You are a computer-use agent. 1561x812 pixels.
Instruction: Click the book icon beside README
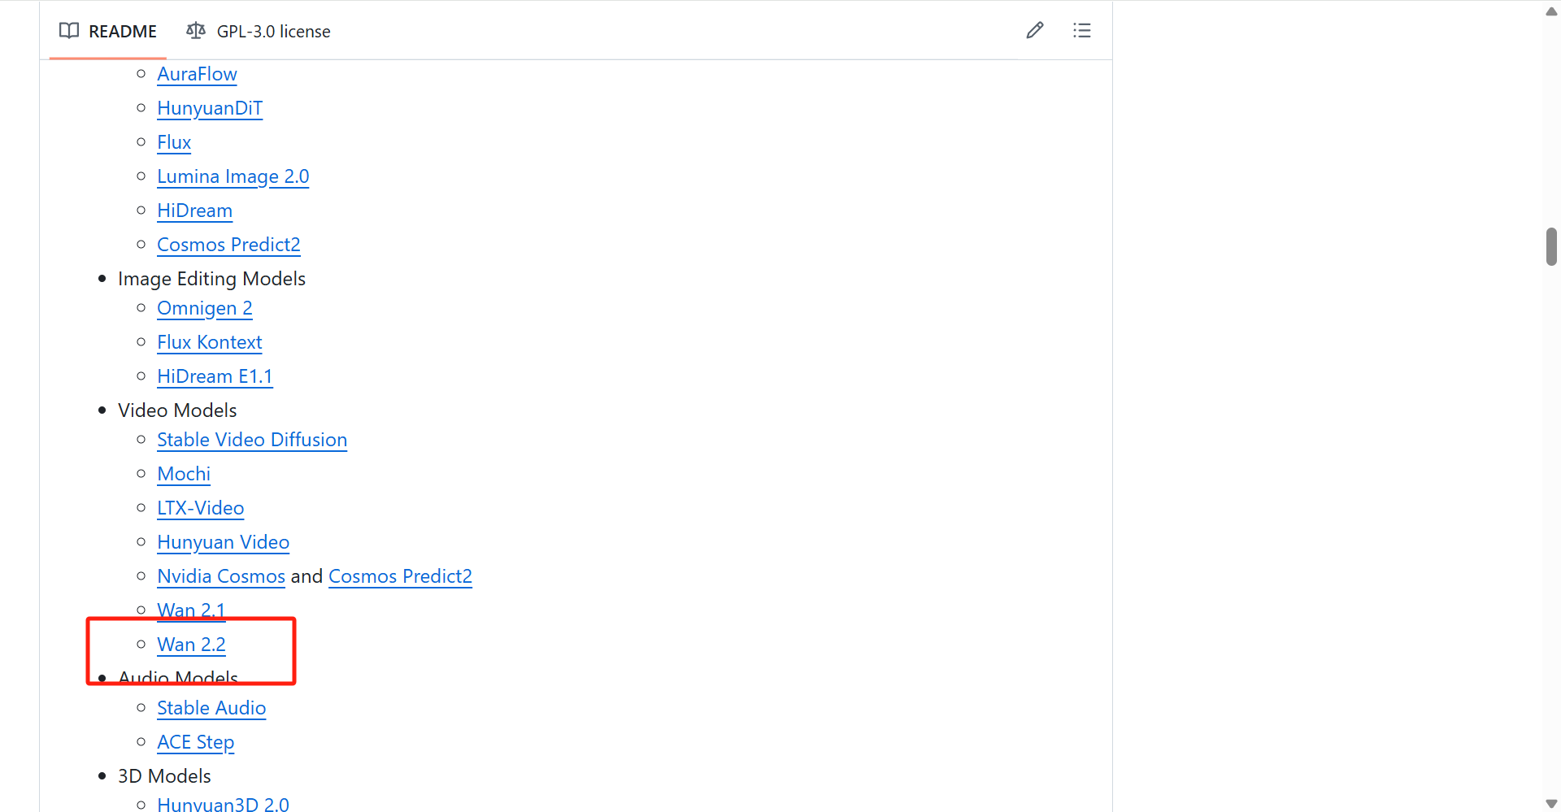[x=69, y=31]
